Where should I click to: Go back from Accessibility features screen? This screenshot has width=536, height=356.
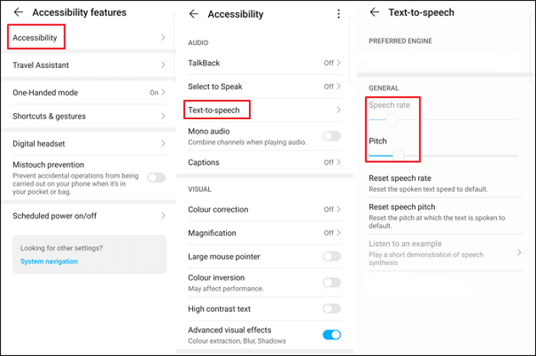coord(18,12)
